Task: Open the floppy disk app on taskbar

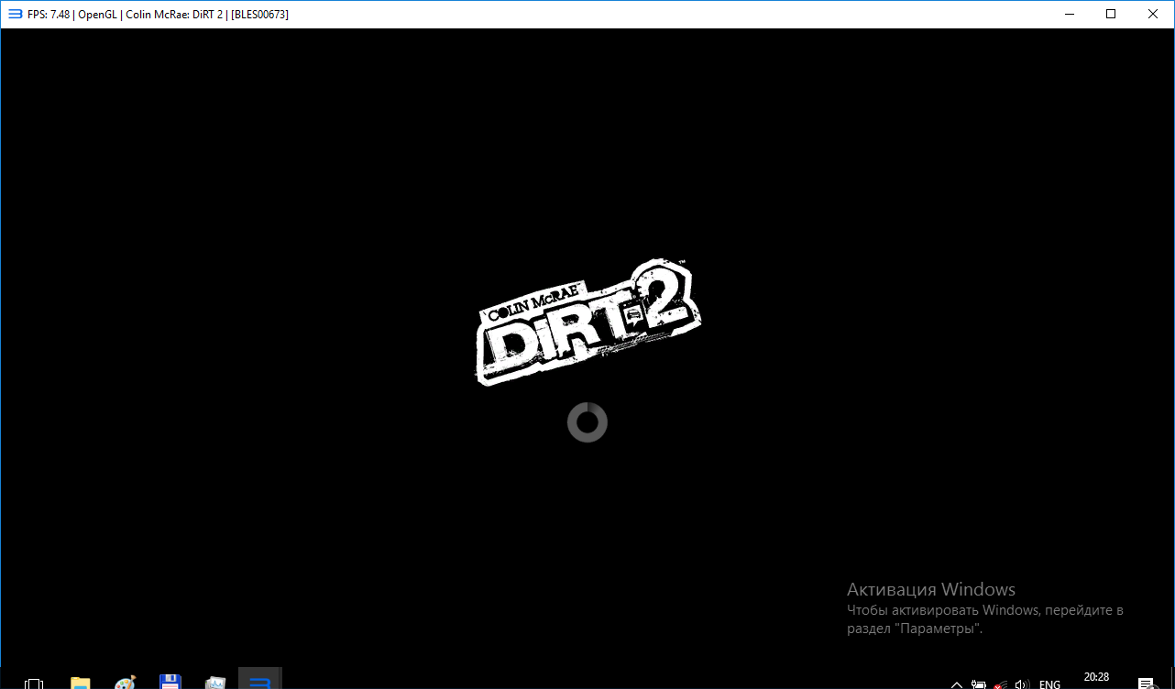Action: pos(170,682)
